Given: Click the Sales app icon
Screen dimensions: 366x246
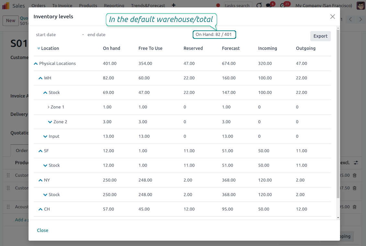Looking at the screenshot, I should click(x=6, y=6).
